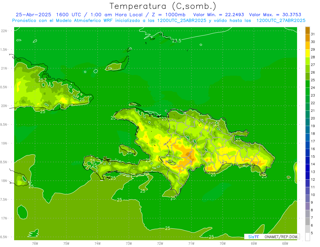Click the "19N" latitude label

coord(4,143)
